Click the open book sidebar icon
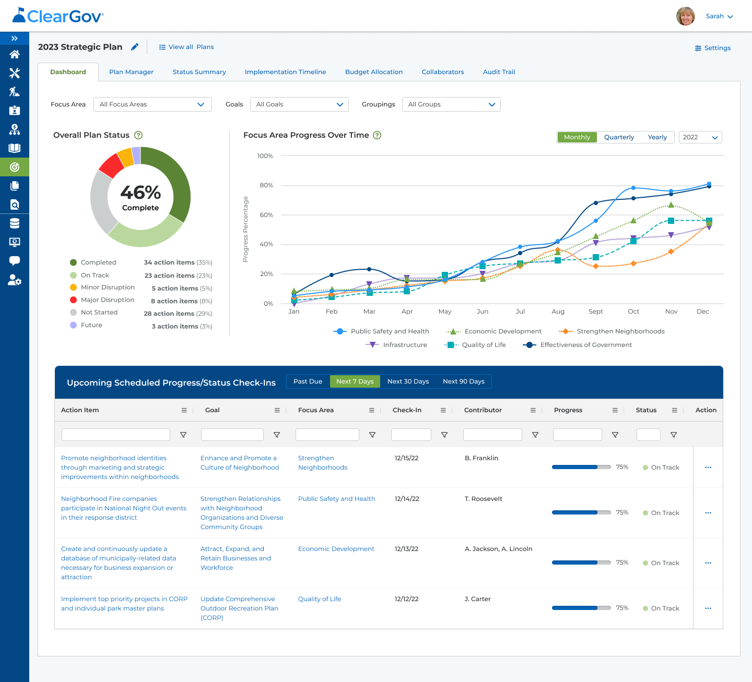This screenshot has width=752, height=682. pyautogui.click(x=15, y=148)
